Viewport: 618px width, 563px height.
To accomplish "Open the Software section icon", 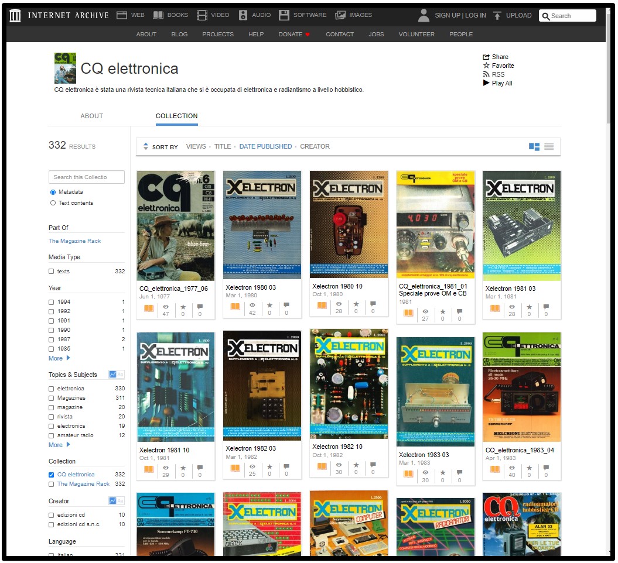I will click(284, 15).
